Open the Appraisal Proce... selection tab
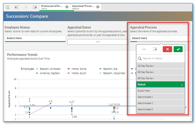Image resolution: width=196 pixels, height=125 pixels. pyautogui.click(x=86, y=7)
